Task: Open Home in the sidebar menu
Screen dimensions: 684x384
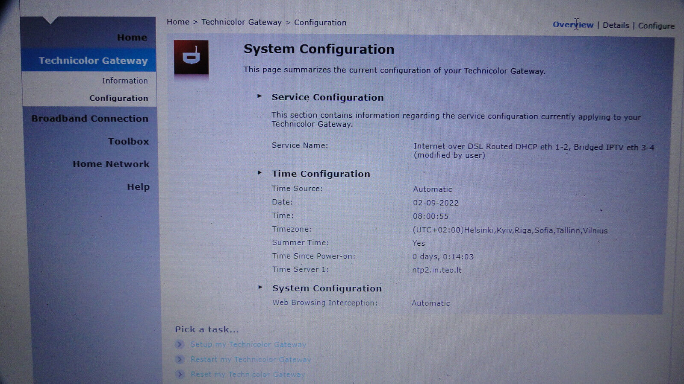Action: click(x=132, y=38)
